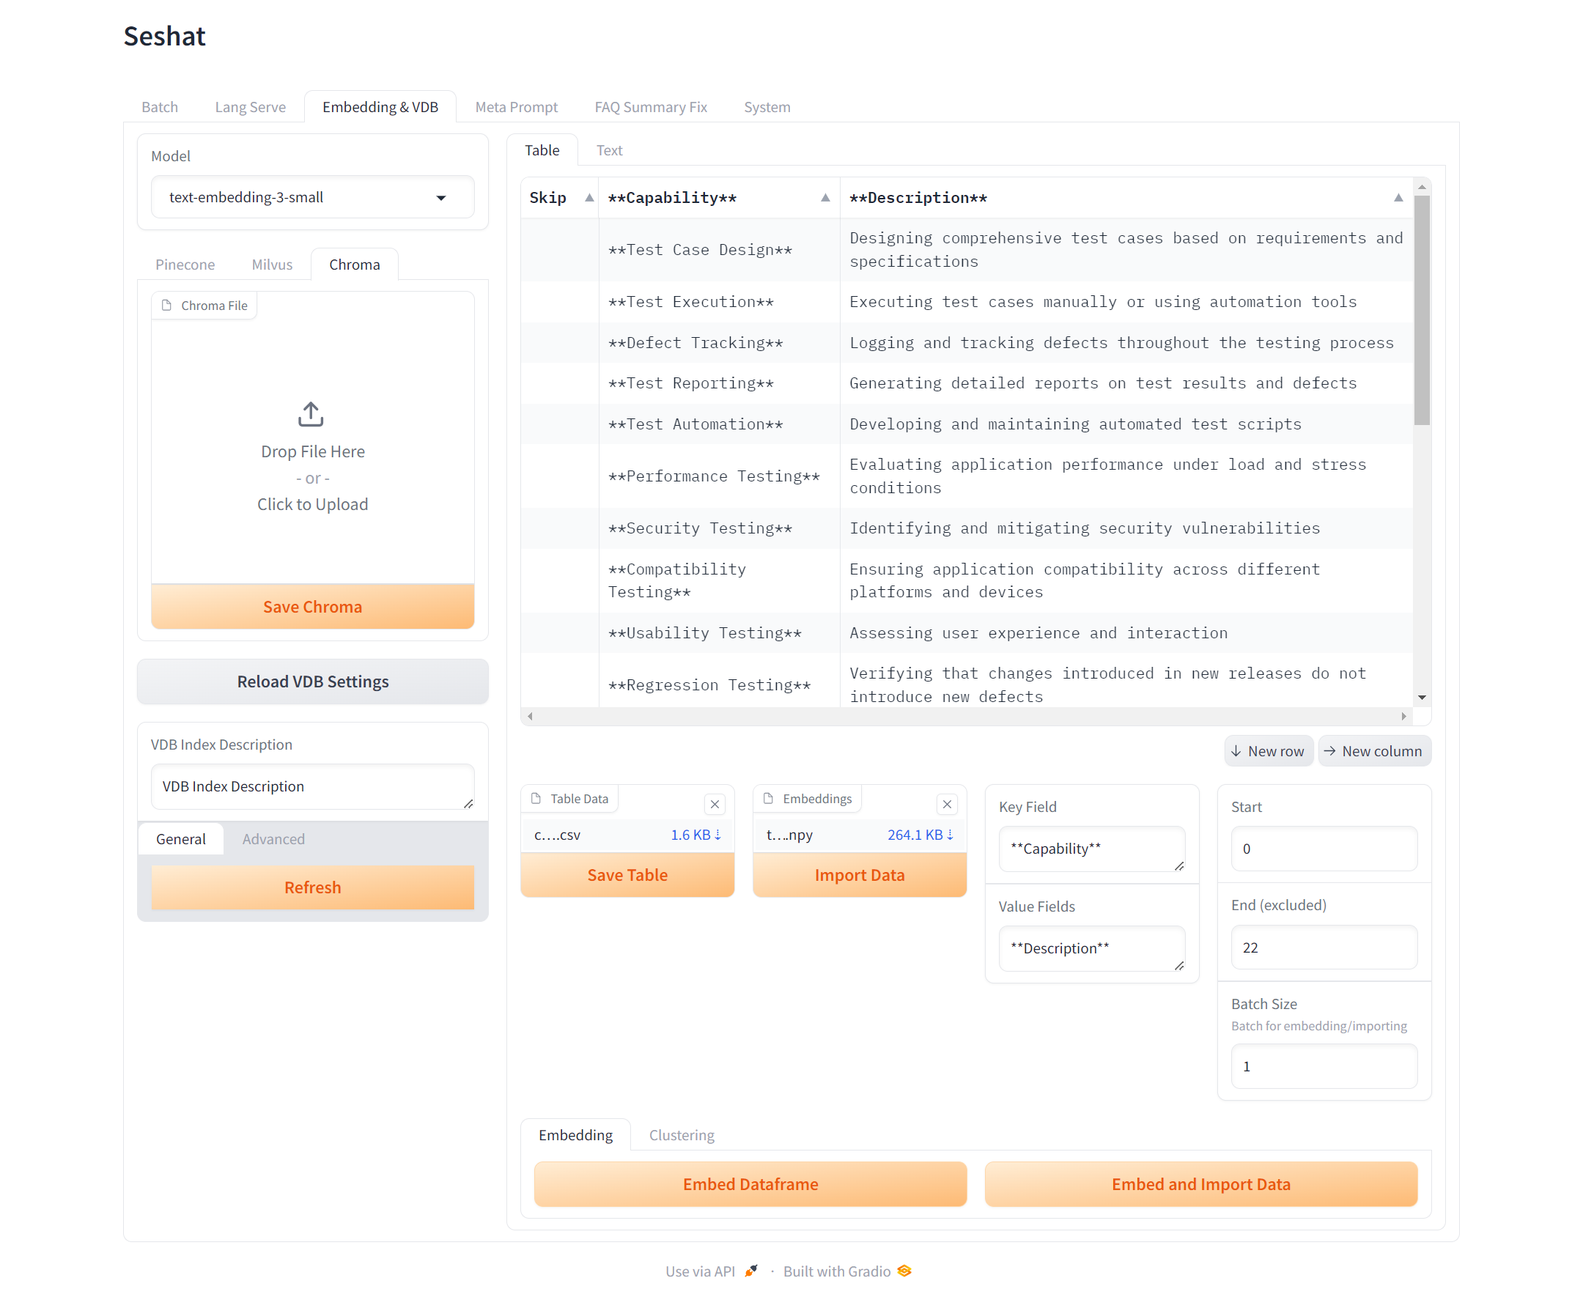Viewport: 1583px width, 1300px height.
Task: Switch to the Embedding & VDB tab
Action: click(x=381, y=105)
